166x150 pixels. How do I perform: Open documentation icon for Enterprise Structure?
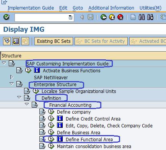(x=20, y=84)
